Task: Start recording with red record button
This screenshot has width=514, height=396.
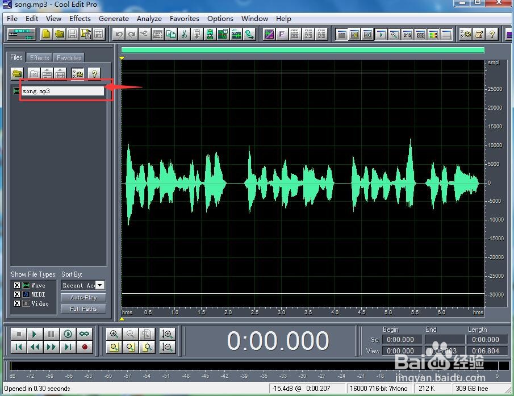Action: (84, 347)
